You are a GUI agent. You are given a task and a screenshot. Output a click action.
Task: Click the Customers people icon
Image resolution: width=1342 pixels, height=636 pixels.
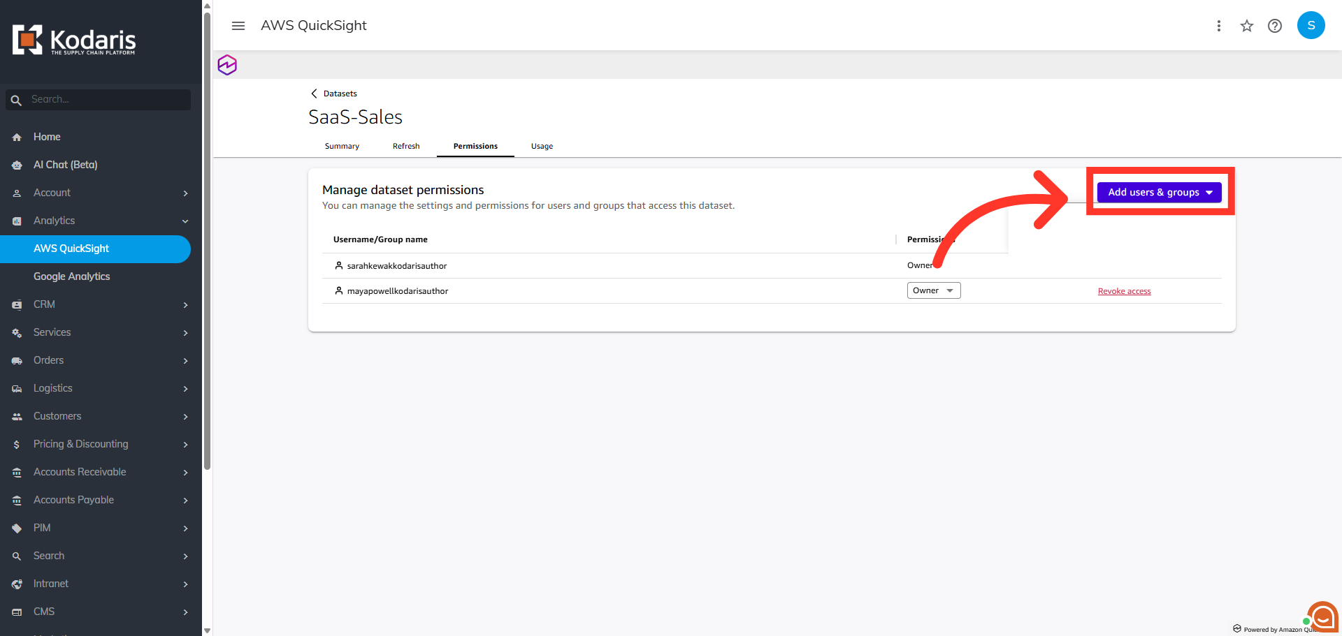click(17, 417)
